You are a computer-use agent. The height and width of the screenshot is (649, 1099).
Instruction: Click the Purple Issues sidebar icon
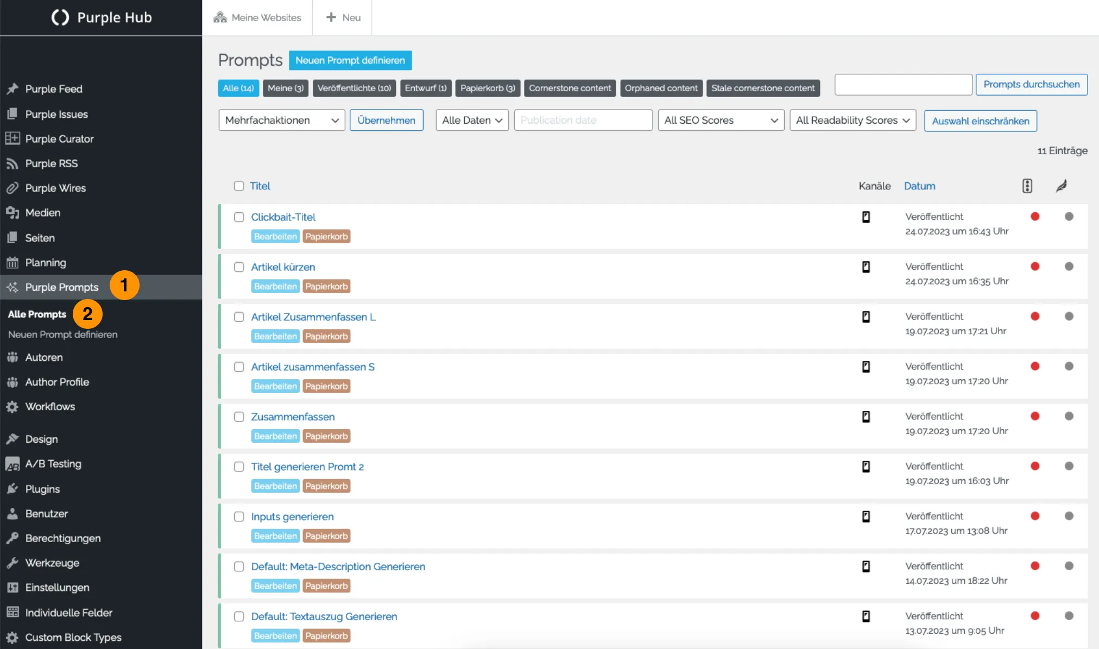coord(12,114)
